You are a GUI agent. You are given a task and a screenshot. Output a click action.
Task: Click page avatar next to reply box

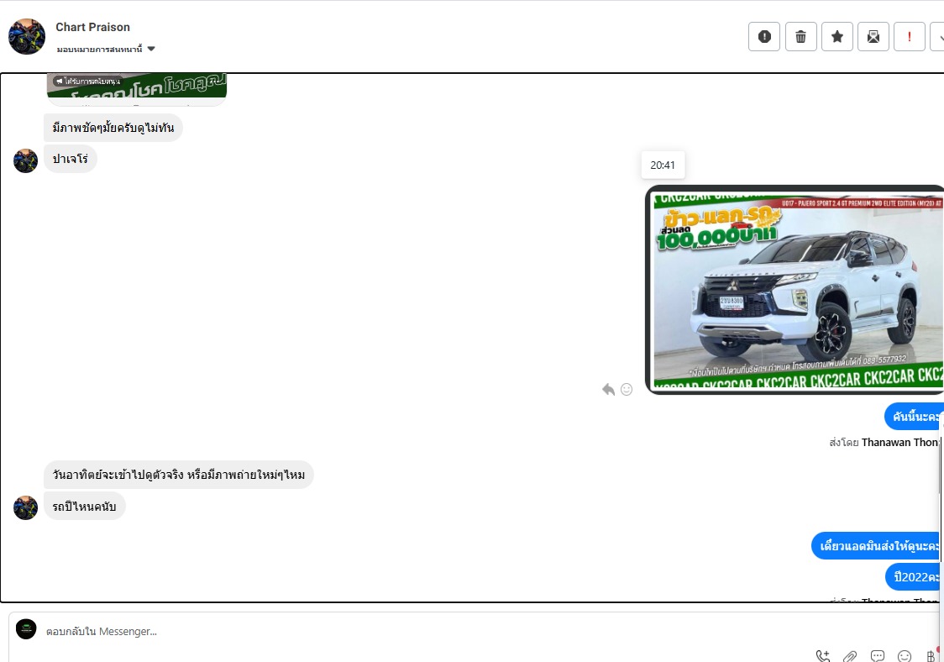click(26, 629)
